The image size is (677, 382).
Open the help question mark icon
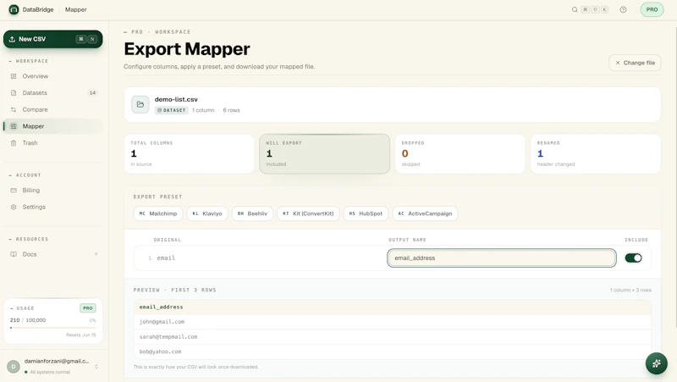(x=623, y=9)
